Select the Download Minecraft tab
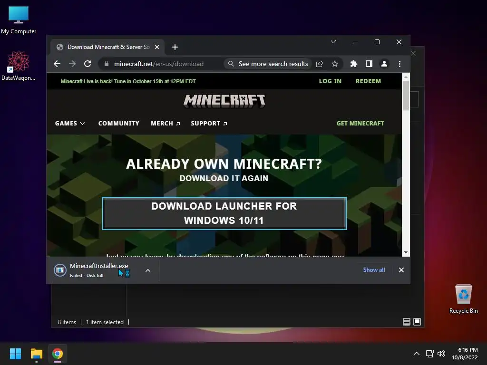Viewport: 487px width, 365px height. coord(107,47)
